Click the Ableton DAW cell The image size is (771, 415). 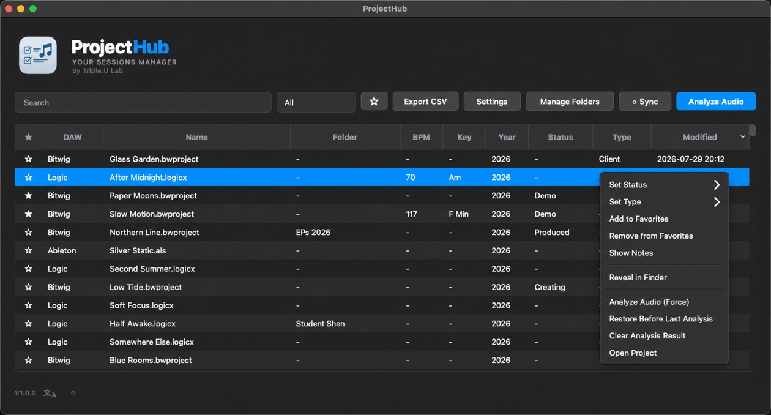pos(62,251)
